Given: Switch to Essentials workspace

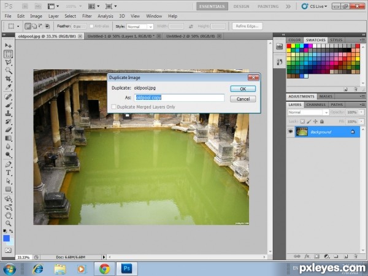Looking at the screenshot, I should coord(212,6).
